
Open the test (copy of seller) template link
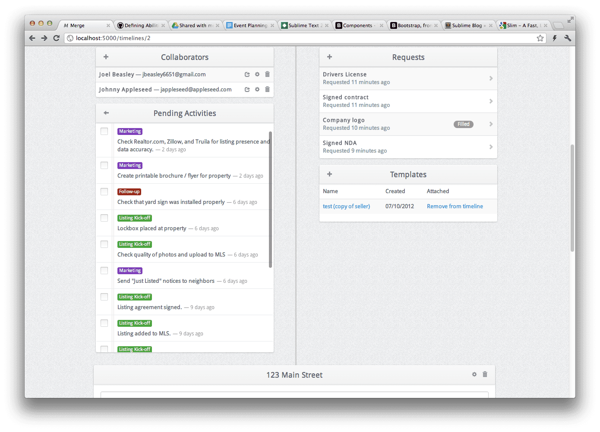346,206
